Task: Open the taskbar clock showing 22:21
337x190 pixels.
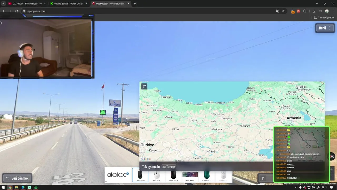Action: click(324, 187)
